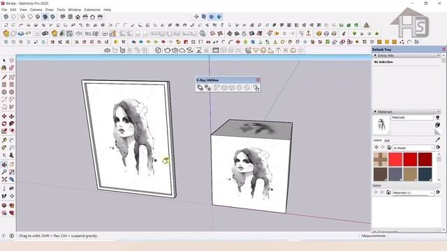447x251 pixels.
Task: Click the Measurements input box
Action: coord(416,236)
